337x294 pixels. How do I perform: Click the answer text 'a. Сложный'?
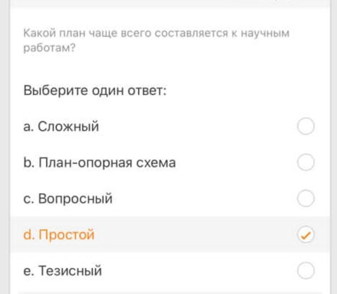(61, 127)
